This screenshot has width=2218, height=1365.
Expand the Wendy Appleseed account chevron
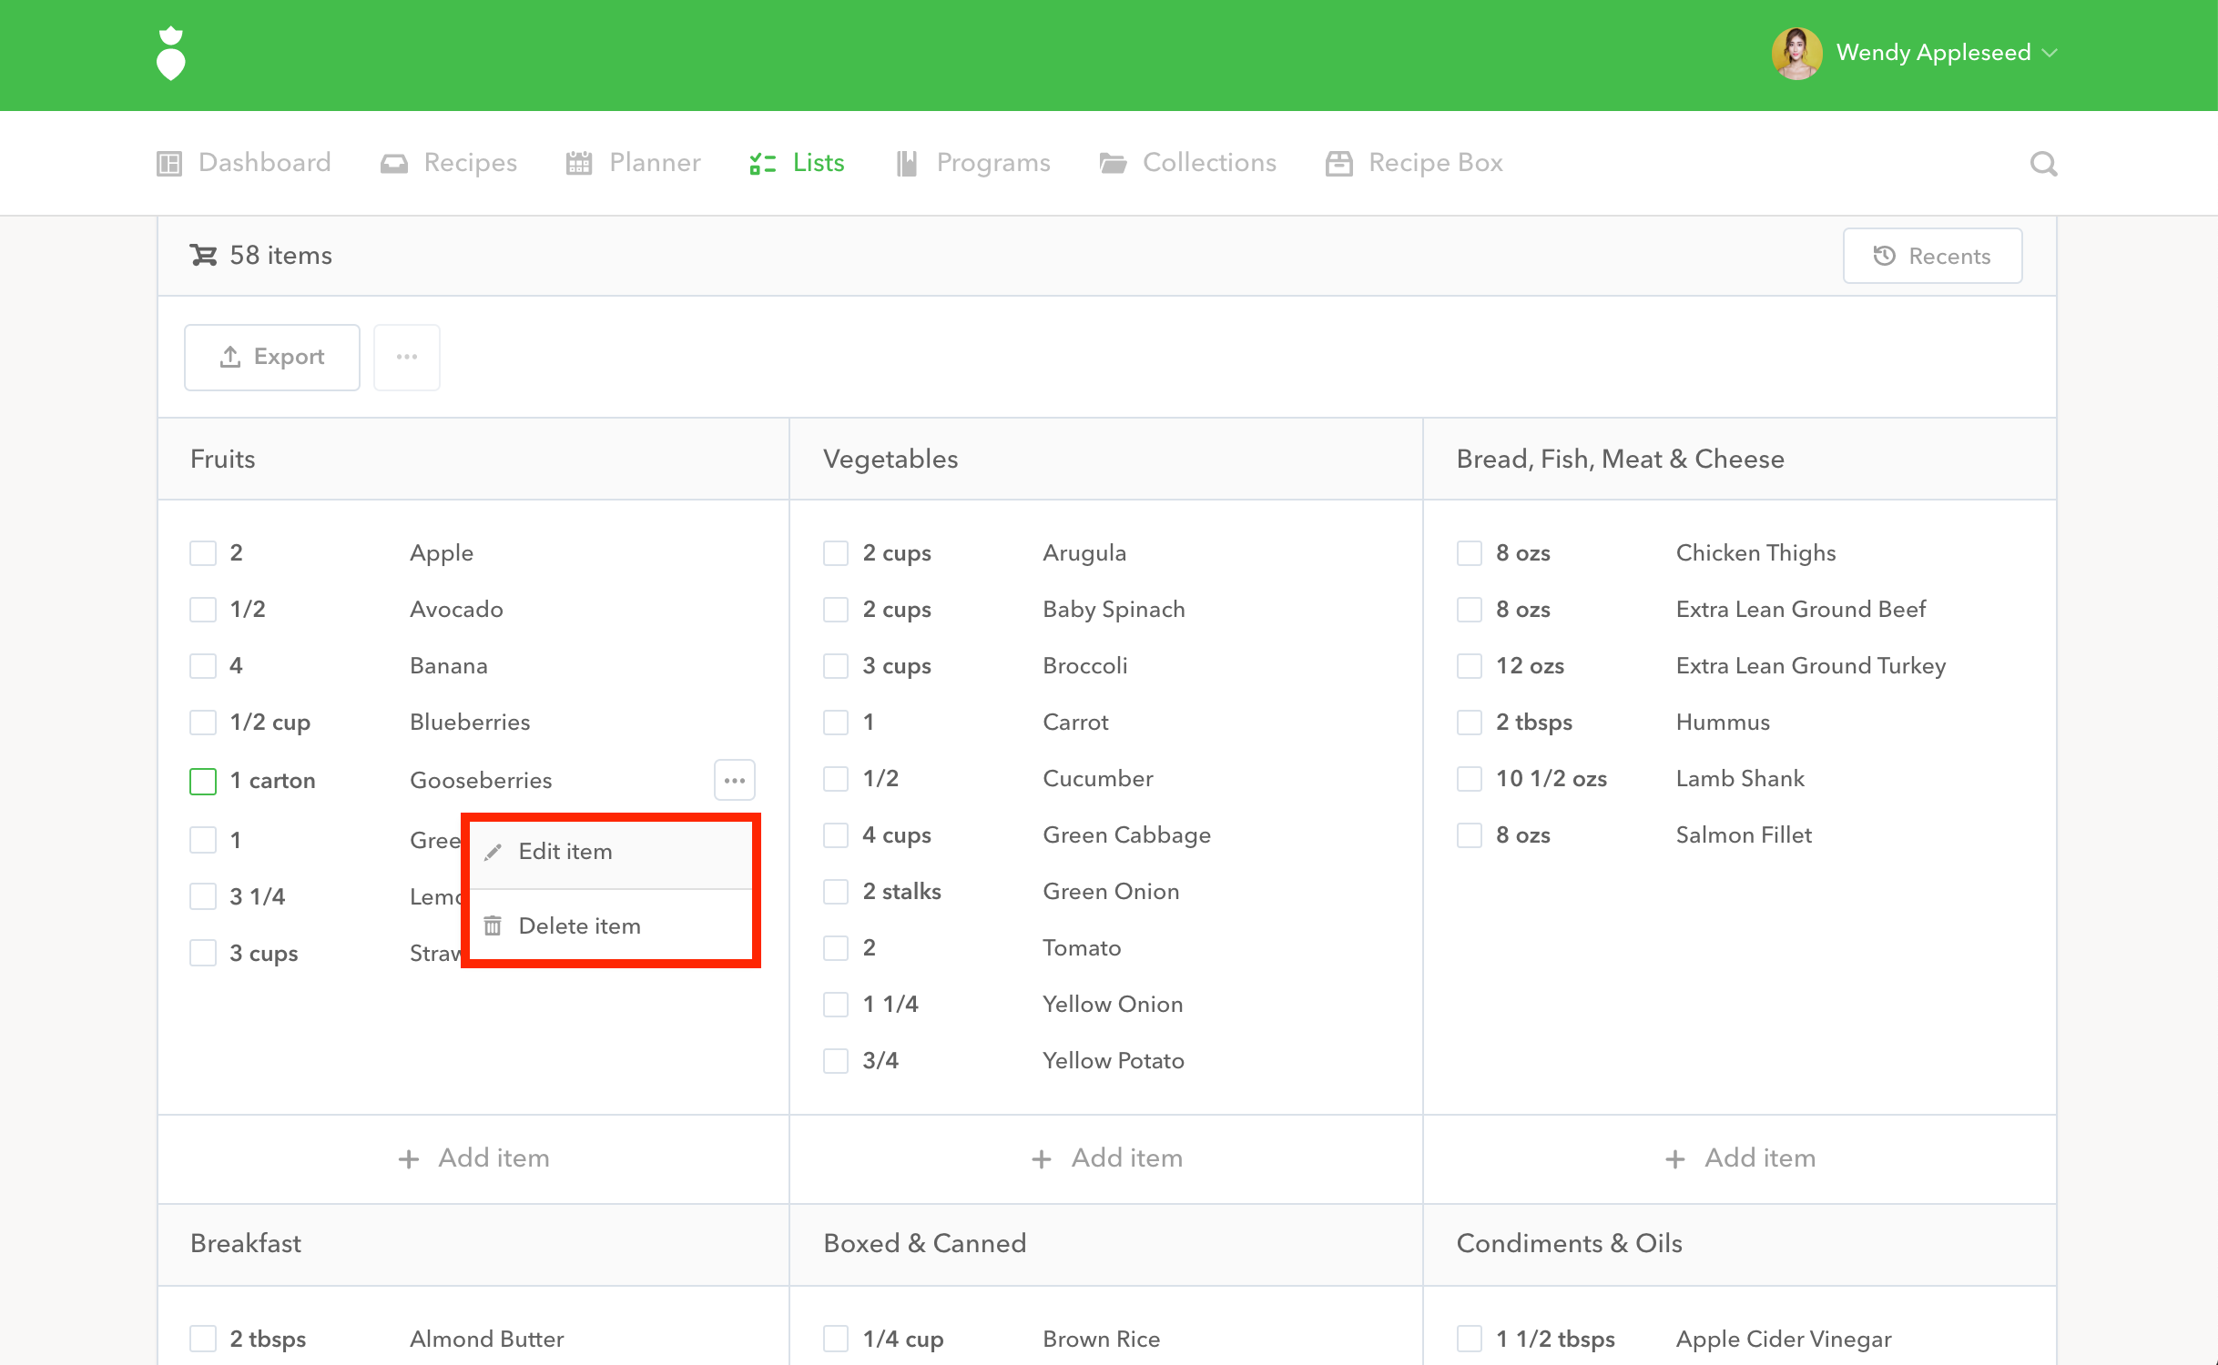click(x=2050, y=53)
